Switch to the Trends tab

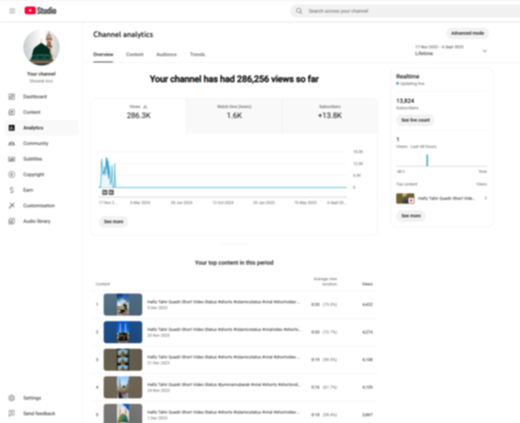point(197,55)
